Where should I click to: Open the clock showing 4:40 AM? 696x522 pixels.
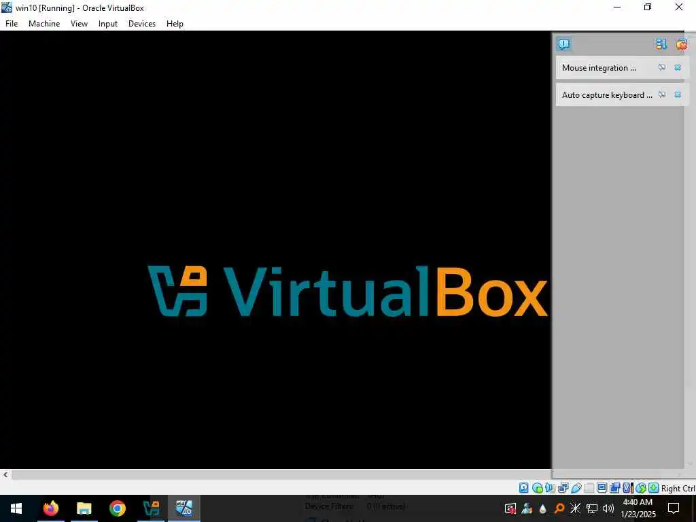pos(638,508)
